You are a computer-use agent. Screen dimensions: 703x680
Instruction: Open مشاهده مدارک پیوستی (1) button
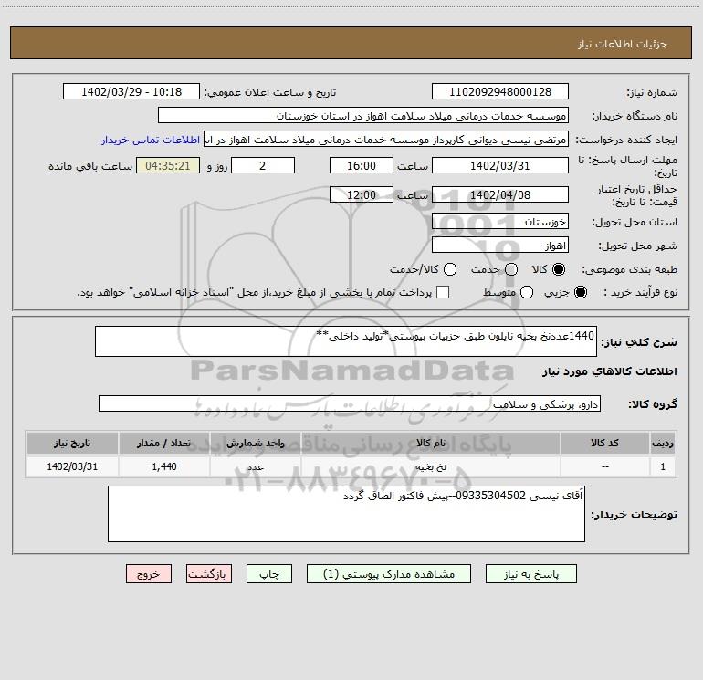[389, 574]
